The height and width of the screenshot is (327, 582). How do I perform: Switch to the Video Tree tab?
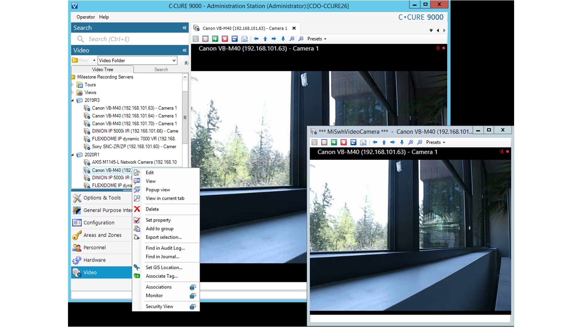(x=102, y=69)
